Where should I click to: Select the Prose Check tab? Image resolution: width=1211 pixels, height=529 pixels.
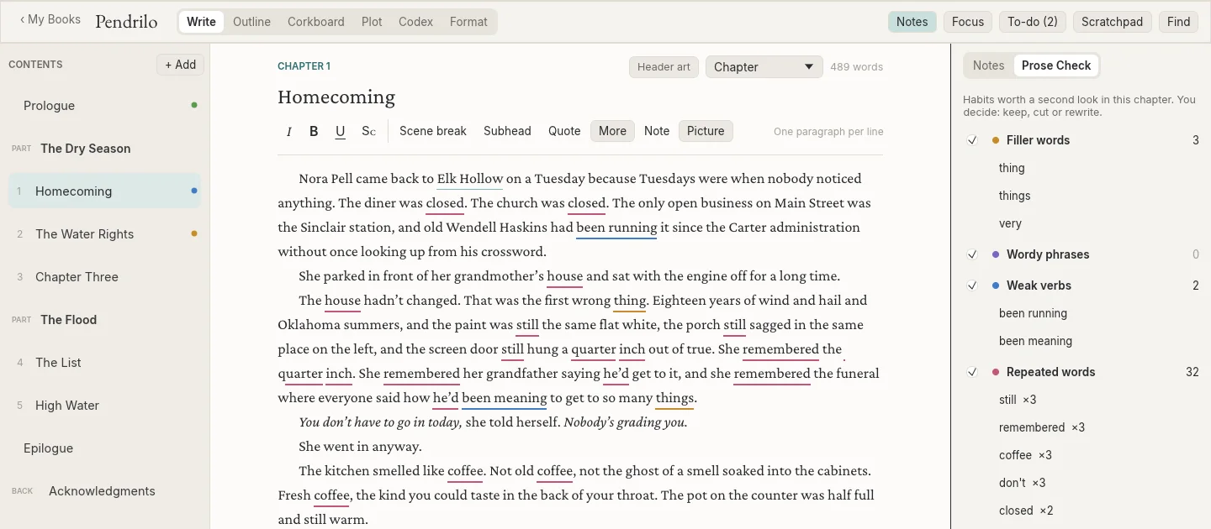tap(1056, 65)
